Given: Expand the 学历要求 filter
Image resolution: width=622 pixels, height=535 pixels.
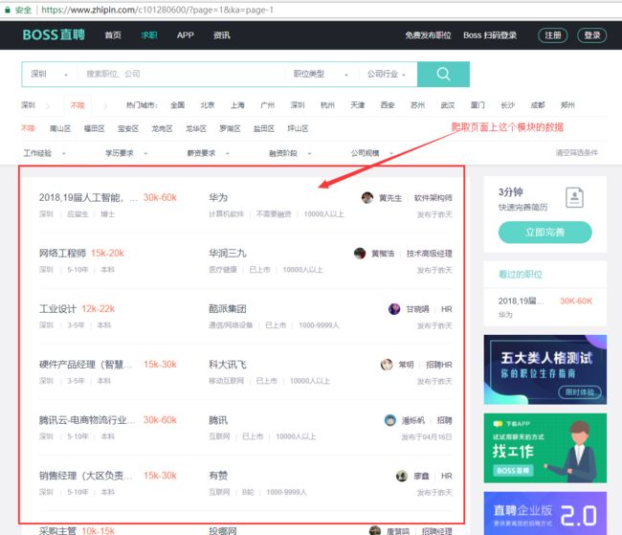Looking at the screenshot, I should point(126,153).
